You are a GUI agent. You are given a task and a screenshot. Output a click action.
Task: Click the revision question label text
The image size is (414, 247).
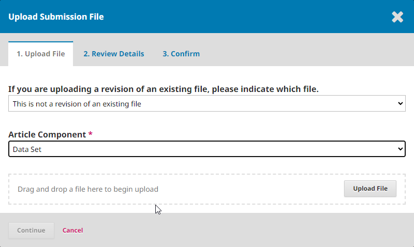[164, 89]
